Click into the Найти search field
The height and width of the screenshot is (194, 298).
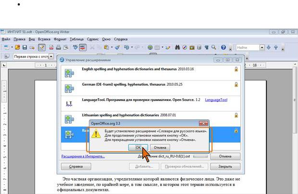click(248, 47)
